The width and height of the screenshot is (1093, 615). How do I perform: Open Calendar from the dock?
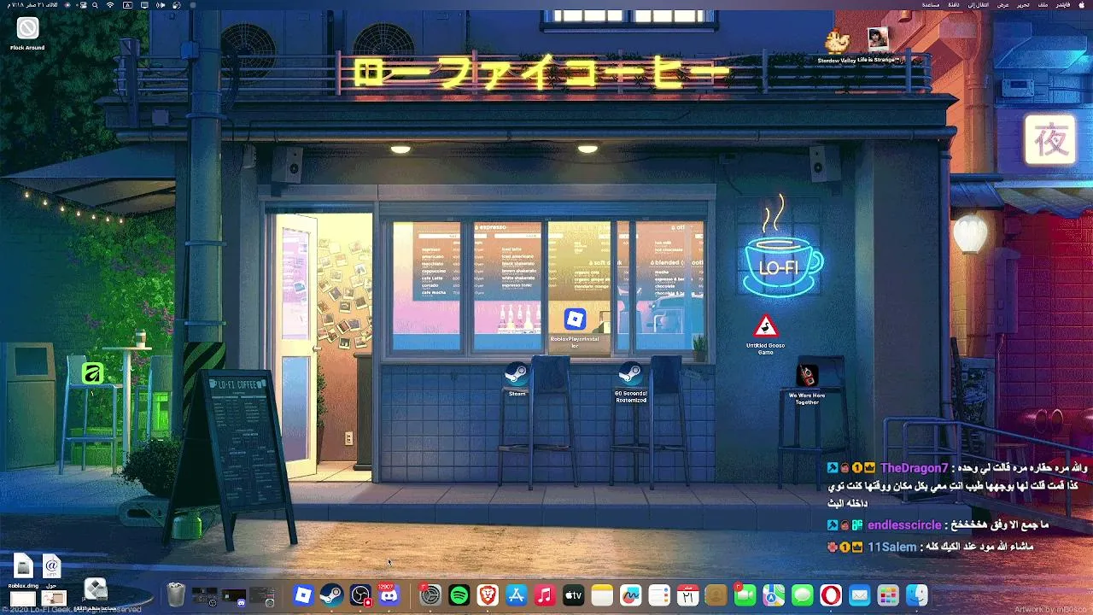coord(688,595)
